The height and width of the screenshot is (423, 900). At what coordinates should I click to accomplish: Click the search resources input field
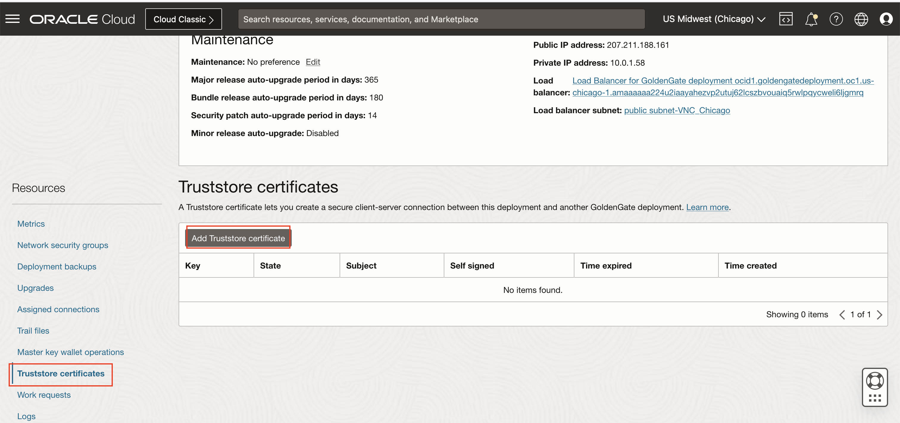click(x=441, y=19)
